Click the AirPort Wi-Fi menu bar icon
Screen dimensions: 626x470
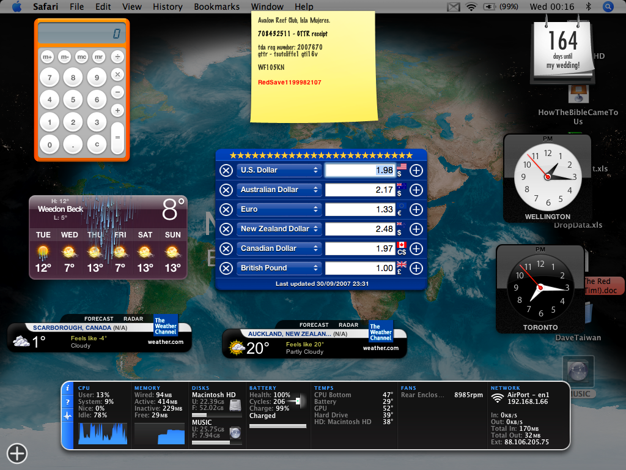(471, 6)
